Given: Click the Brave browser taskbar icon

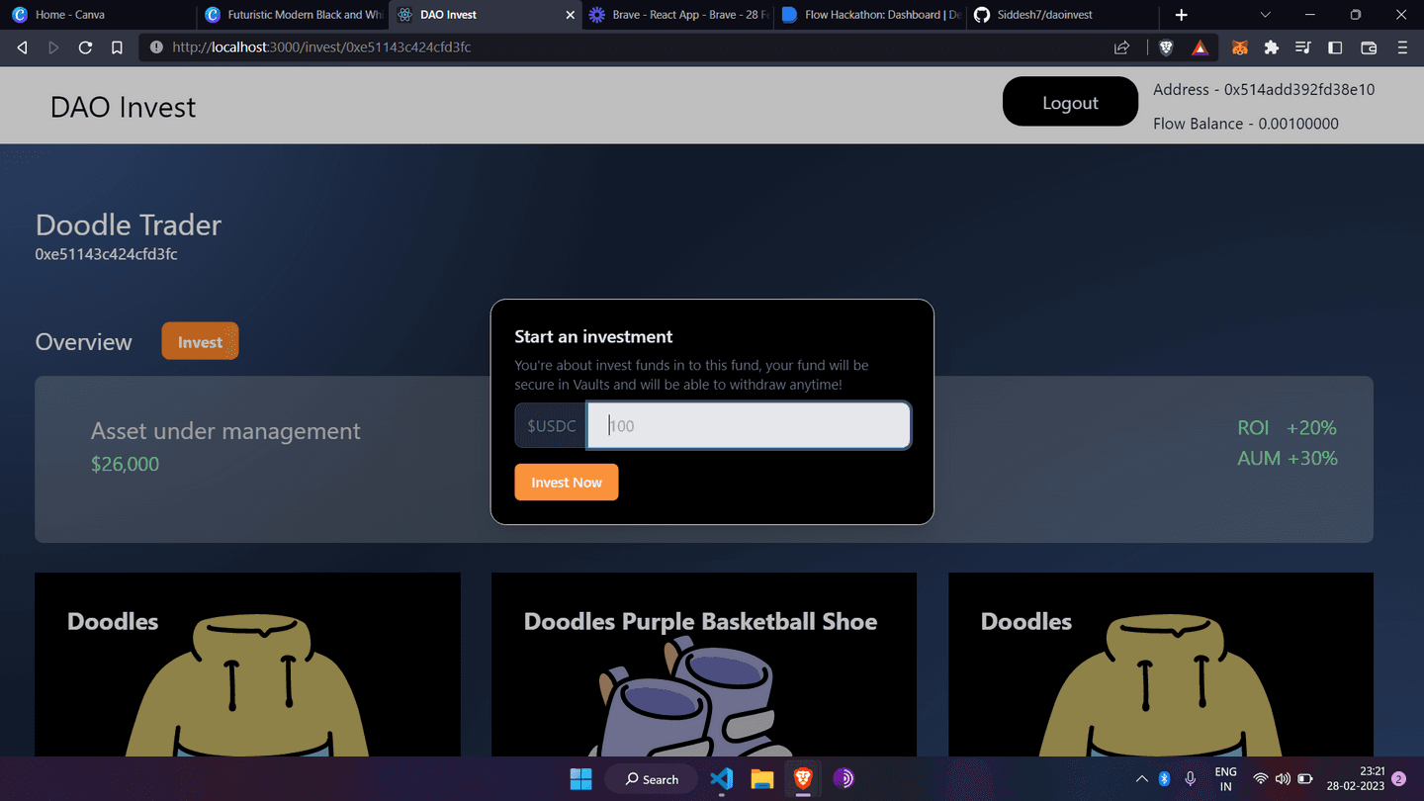Looking at the screenshot, I should point(802,779).
